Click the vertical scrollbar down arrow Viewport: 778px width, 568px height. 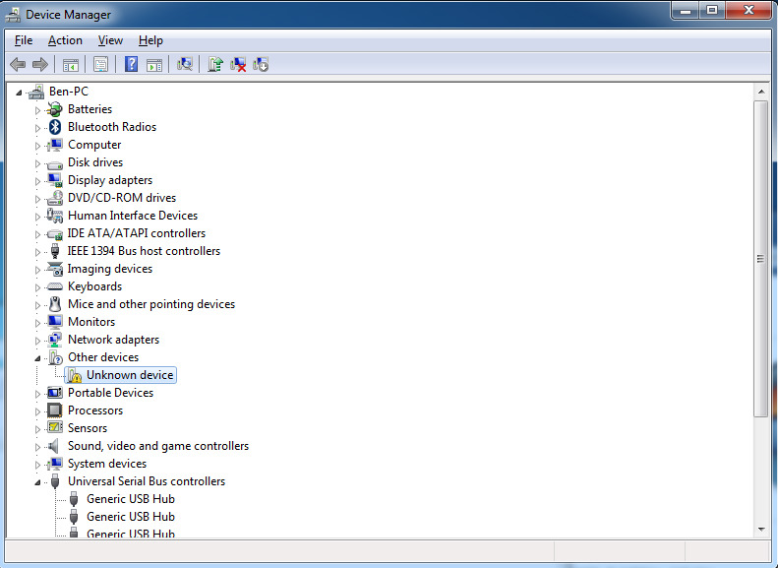pos(760,529)
